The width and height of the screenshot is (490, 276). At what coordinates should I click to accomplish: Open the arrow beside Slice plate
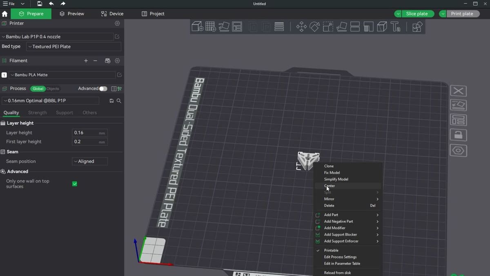click(x=398, y=13)
